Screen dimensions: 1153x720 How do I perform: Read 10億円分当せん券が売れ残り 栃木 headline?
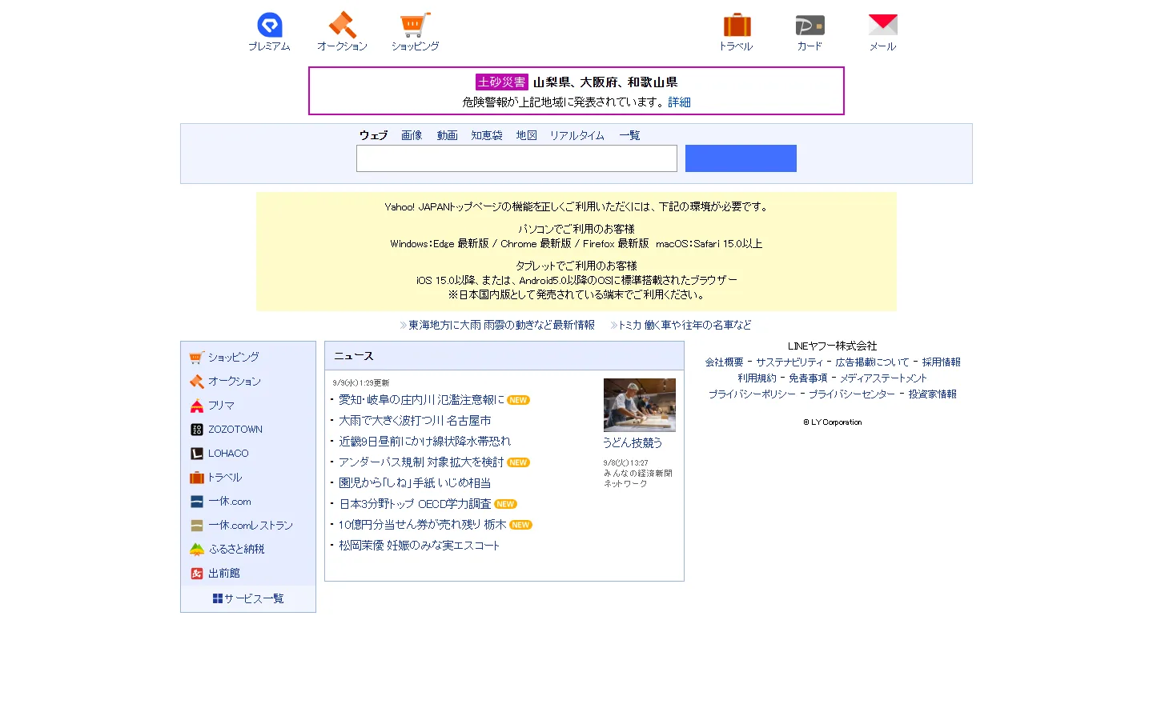click(422, 524)
